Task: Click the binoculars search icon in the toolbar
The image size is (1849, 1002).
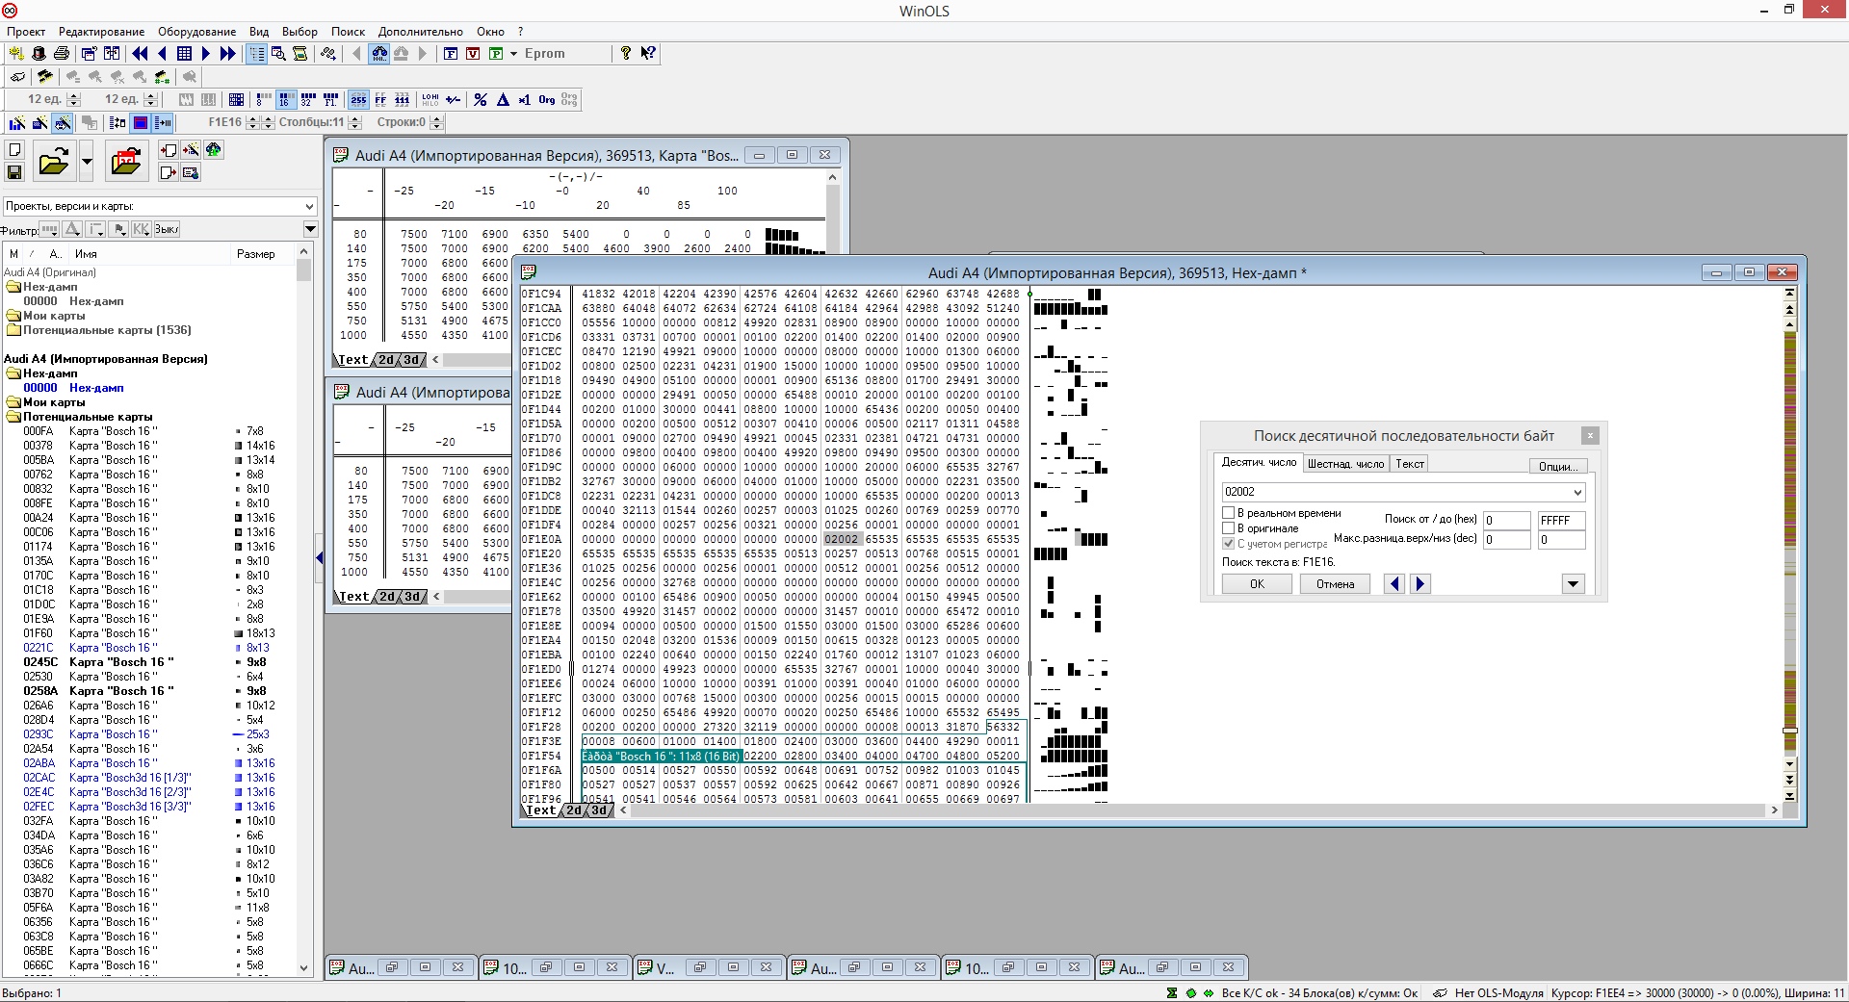Action: [379, 54]
